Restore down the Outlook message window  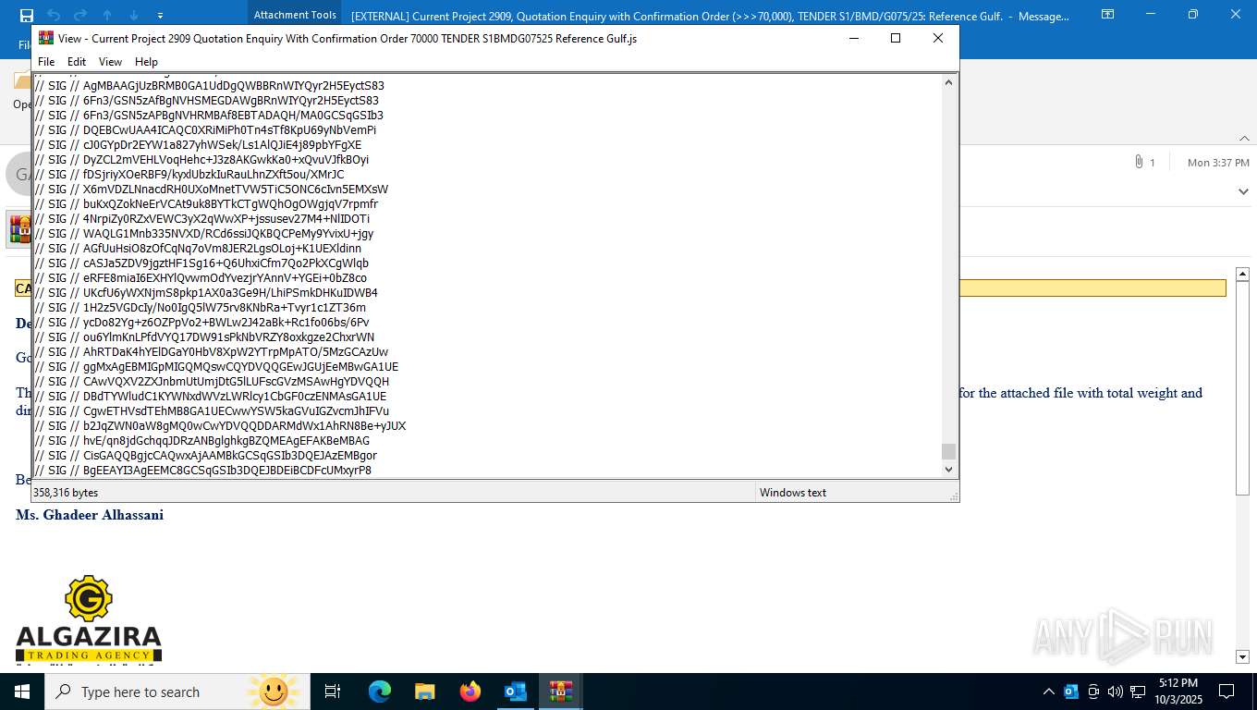pyautogui.click(x=1192, y=15)
